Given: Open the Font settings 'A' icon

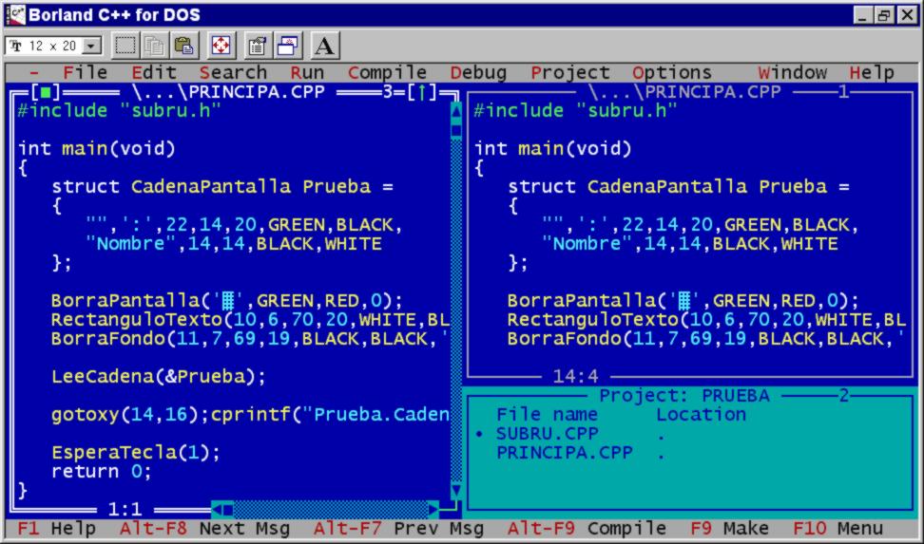Looking at the screenshot, I should click(324, 46).
